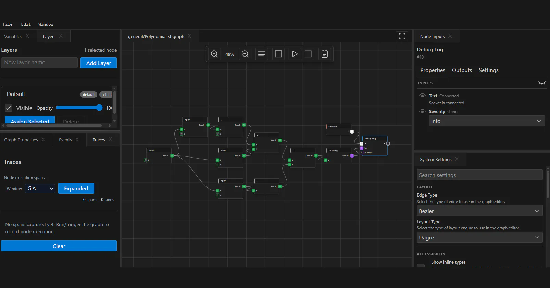Close the Events tab
Screen dimensions: 550x288
(x=77, y=139)
